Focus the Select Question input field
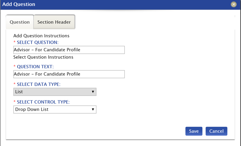This screenshot has width=241, height=146. coord(69,50)
